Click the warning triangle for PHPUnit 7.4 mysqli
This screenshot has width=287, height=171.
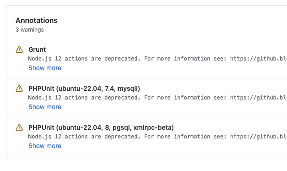click(19, 88)
